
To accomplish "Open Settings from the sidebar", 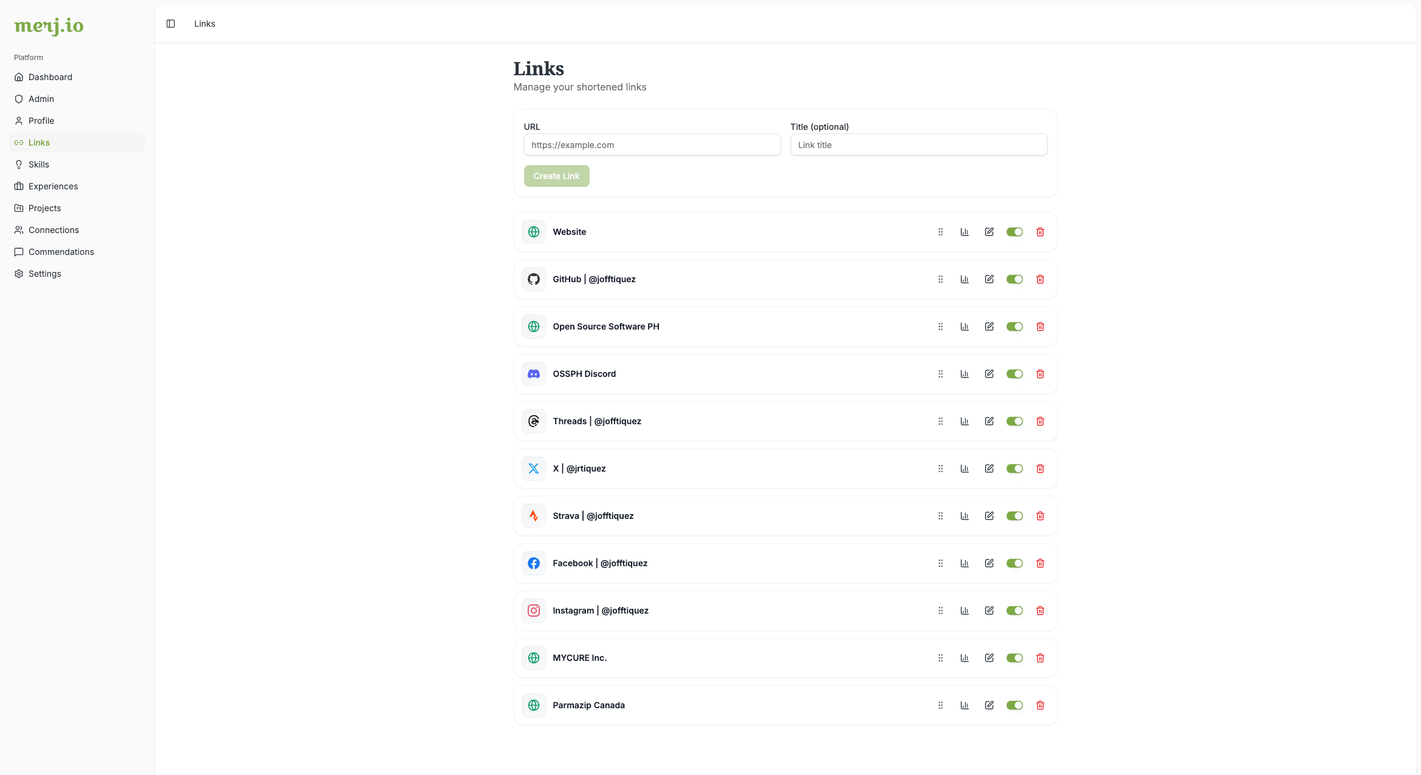I will (44, 274).
